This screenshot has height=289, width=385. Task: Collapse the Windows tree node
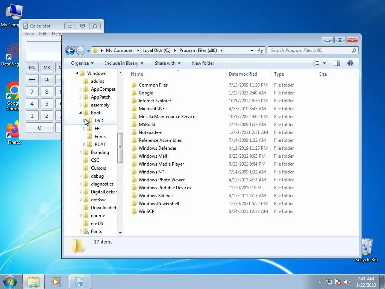pos(77,73)
